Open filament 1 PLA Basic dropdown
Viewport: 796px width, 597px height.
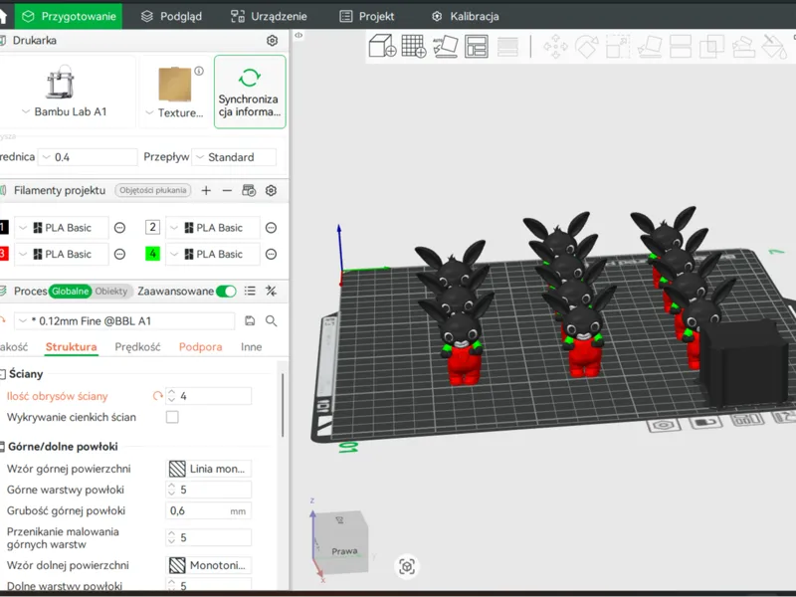[62, 228]
